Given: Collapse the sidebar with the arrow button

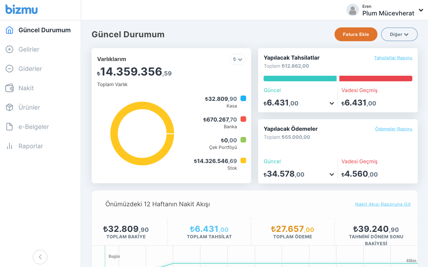Looking at the screenshot, I should [x=40, y=257].
